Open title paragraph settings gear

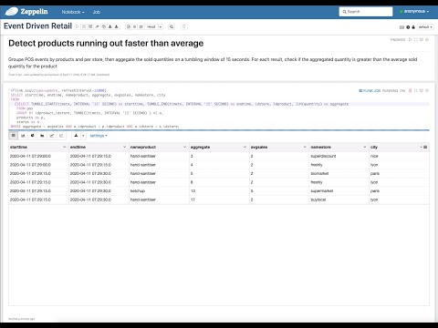[427, 39]
